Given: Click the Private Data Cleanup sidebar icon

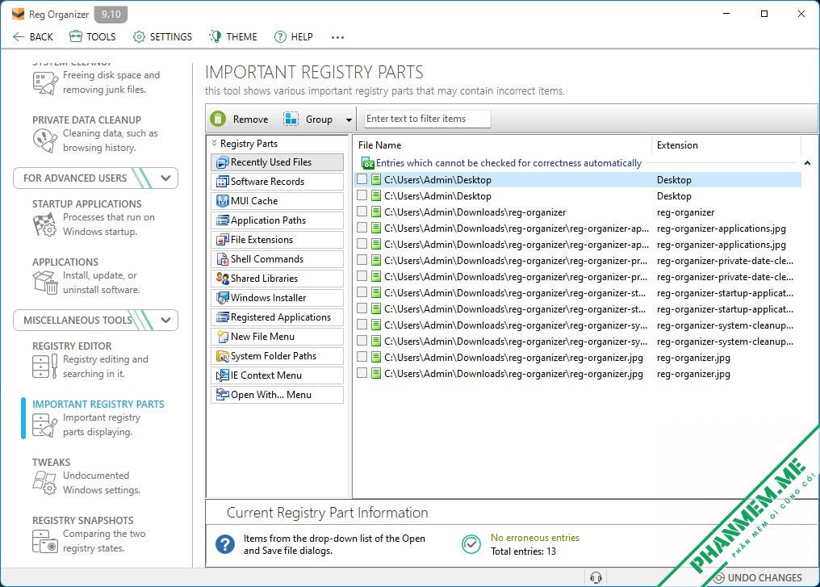Looking at the screenshot, I should coord(45,140).
